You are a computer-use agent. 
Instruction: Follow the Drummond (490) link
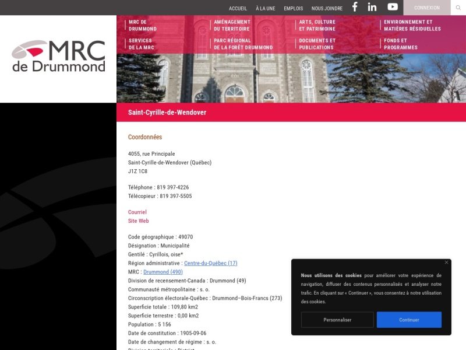pos(163,272)
